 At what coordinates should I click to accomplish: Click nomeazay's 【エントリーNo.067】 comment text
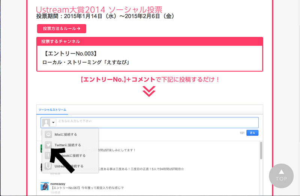click(87, 188)
